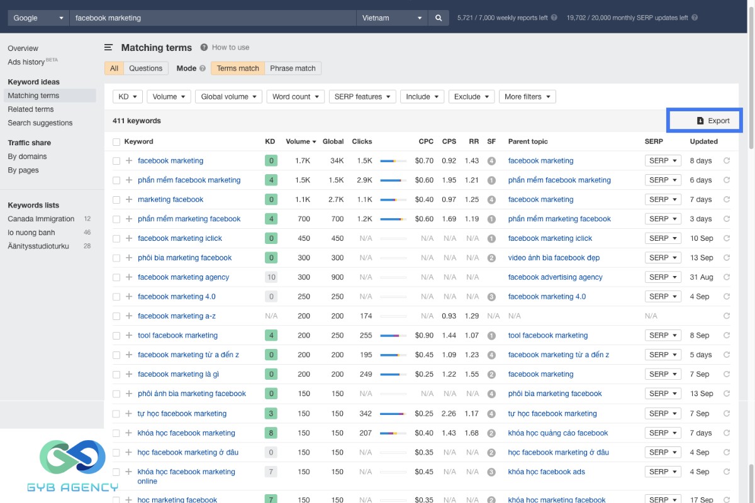
Task: Click weekly reports left help icon
Action: [x=554, y=18]
